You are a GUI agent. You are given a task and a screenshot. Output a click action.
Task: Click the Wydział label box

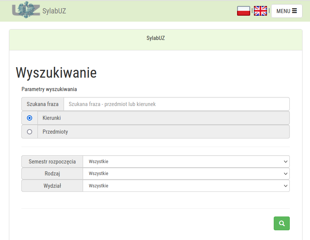(52, 186)
